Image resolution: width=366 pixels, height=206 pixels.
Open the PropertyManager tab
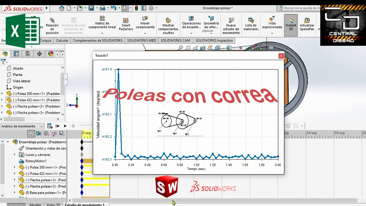16,54
